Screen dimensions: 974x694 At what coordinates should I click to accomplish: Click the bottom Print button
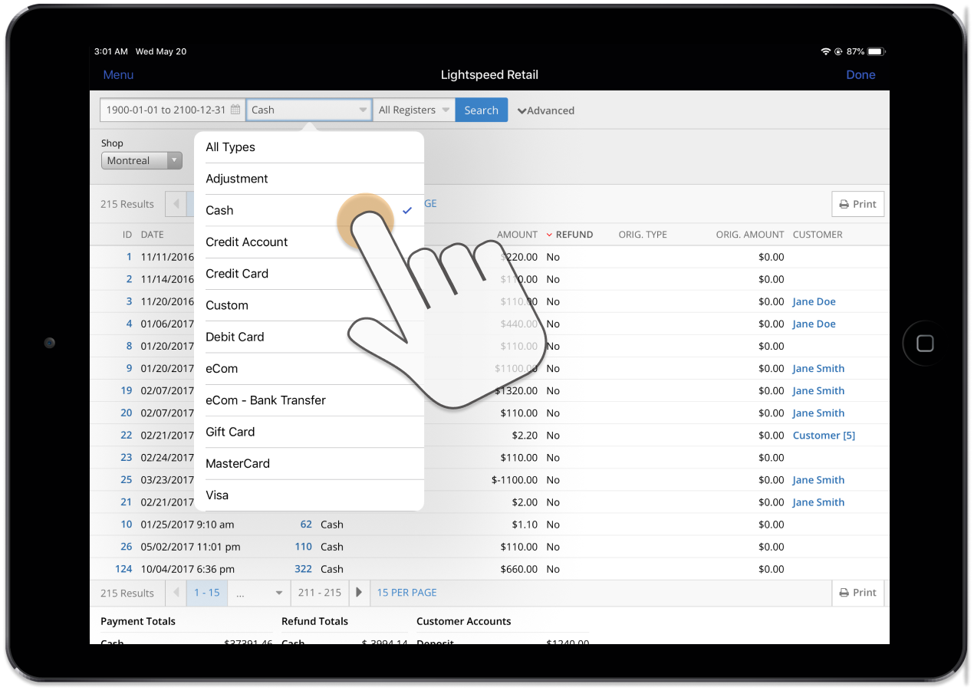pos(857,593)
